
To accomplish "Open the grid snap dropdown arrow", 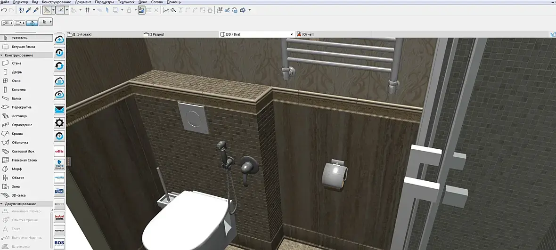I will (94, 10).
